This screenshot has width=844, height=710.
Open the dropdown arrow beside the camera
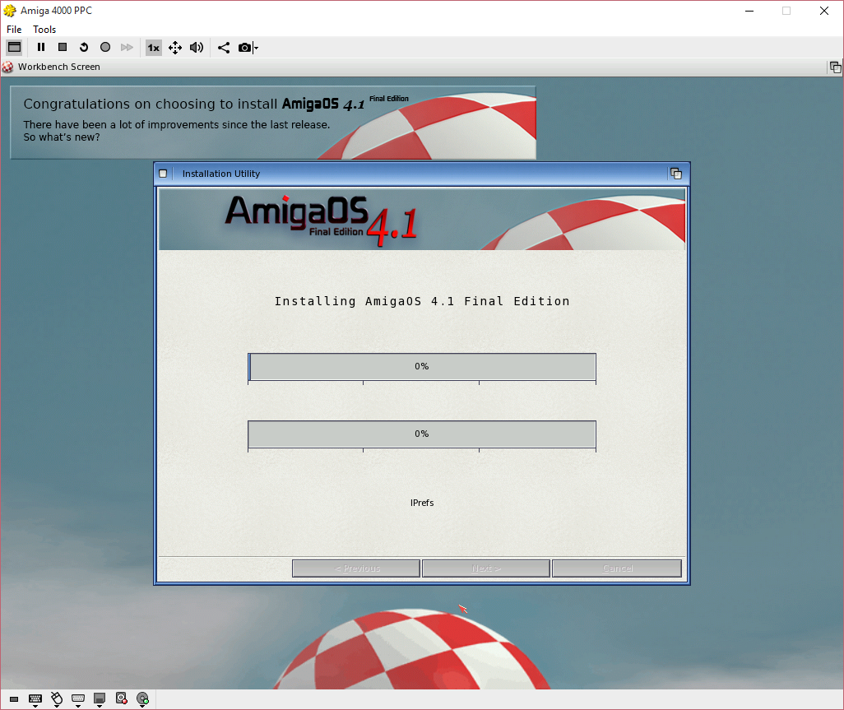[x=256, y=48]
